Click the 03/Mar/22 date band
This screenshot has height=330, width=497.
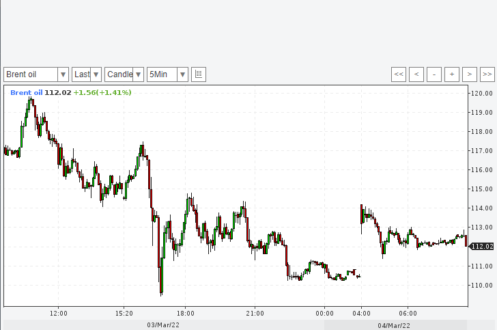163,325
